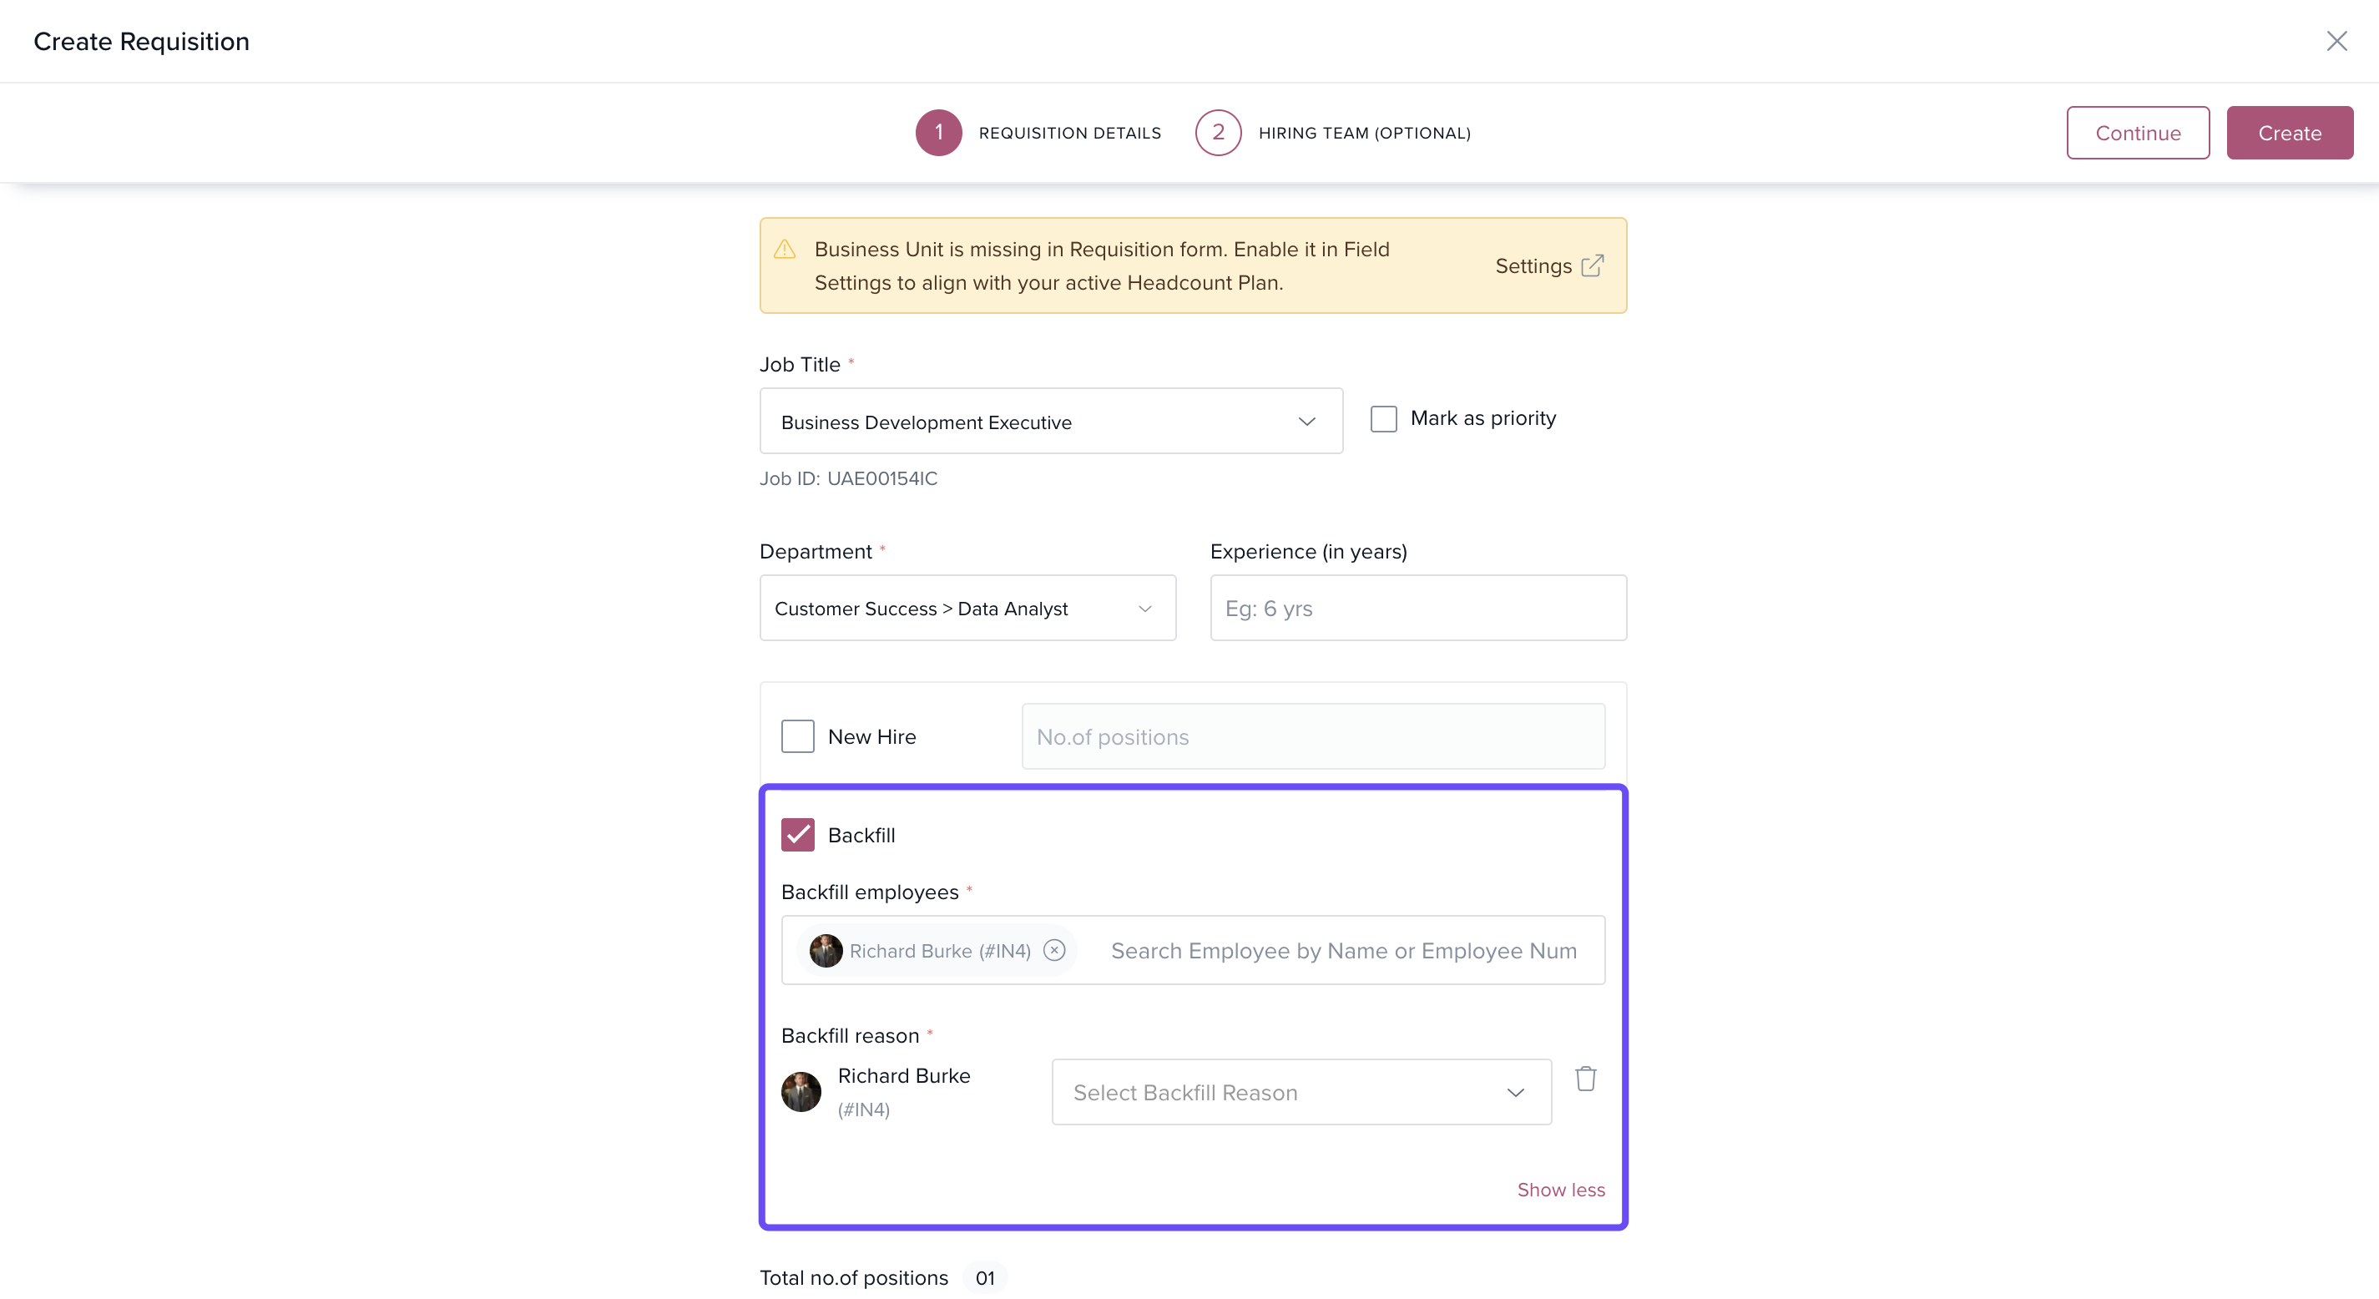Close the Create Requisition dialog
2379x1299 pixels.
click(2336, 42)
